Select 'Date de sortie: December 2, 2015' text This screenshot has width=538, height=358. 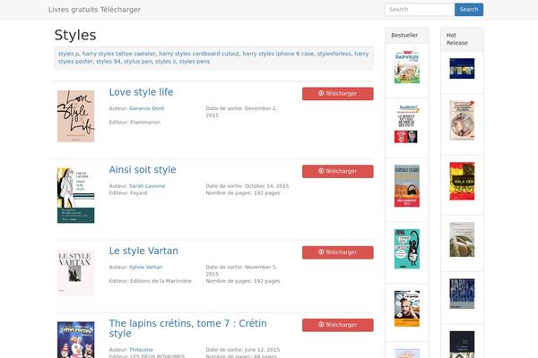(x=241, y=112)
